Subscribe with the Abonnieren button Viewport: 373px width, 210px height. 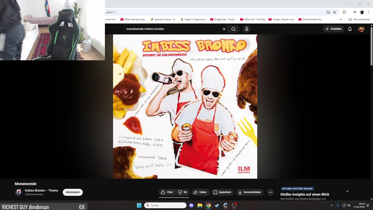[73, 192]
